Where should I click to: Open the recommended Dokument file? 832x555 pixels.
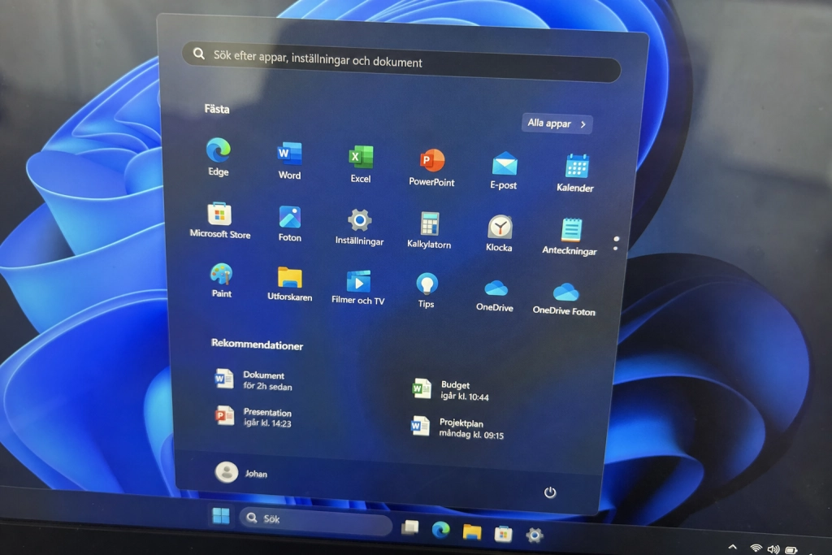point(253,380)
